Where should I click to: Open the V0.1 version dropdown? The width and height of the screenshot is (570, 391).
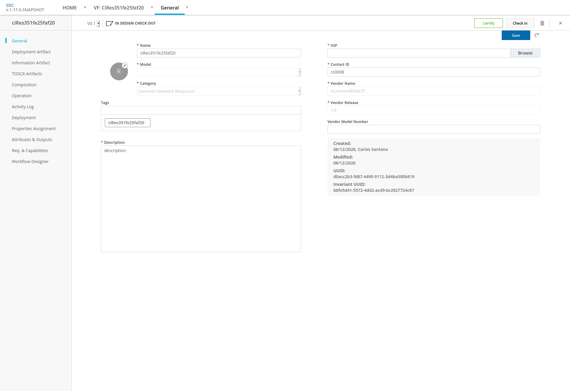tap(94, 23)
